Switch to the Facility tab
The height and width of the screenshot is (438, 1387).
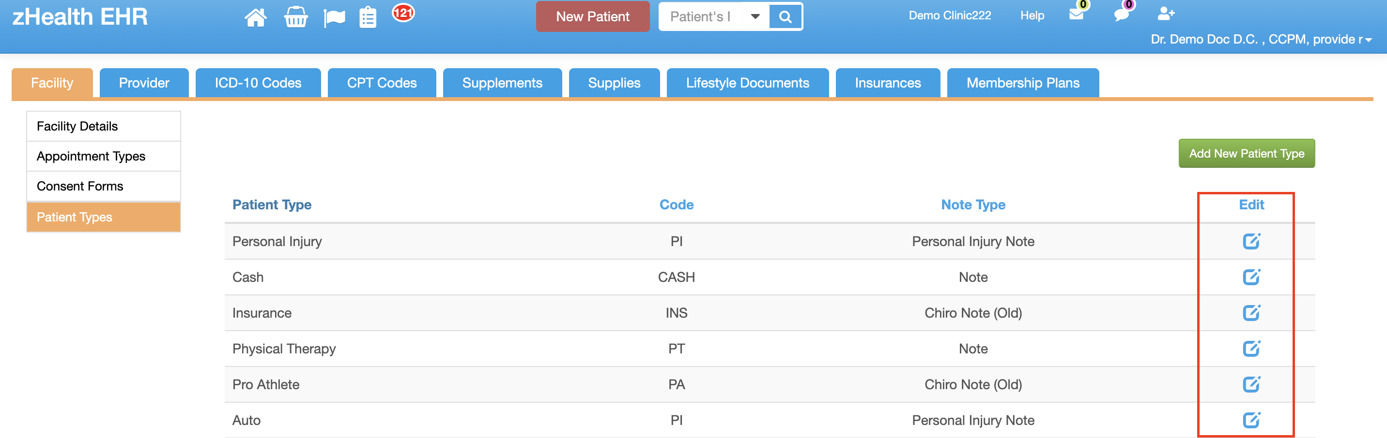(x=52, y=83)
